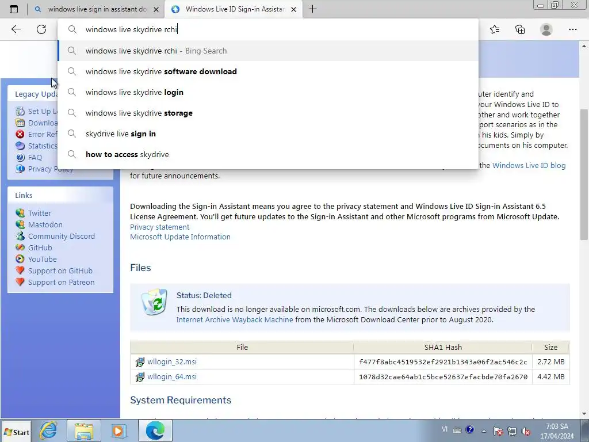Viewport: 589px width, 442px height.
Task: Click the 2.72 MB size cell
Action: point(550,361)
